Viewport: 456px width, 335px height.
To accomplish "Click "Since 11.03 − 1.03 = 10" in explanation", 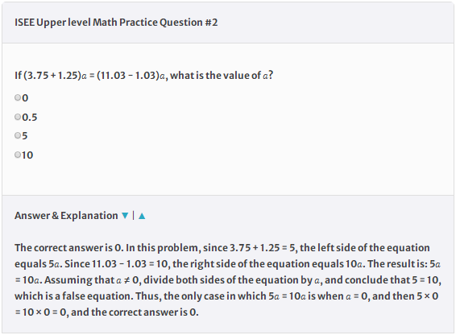I will 117,264.
